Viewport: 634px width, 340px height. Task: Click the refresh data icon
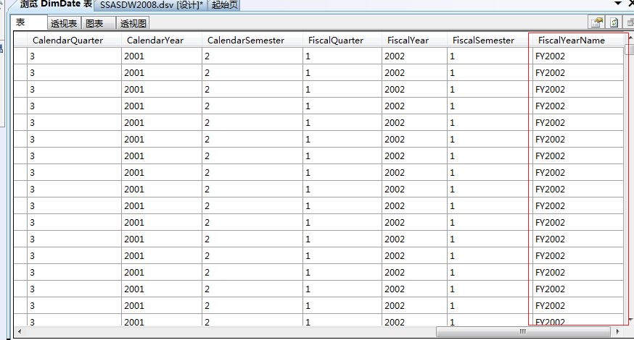pos(614,22)
